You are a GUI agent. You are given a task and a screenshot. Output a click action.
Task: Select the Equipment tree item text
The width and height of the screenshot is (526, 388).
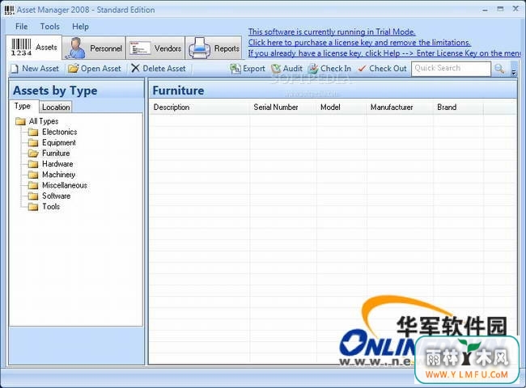coord(59,143)
